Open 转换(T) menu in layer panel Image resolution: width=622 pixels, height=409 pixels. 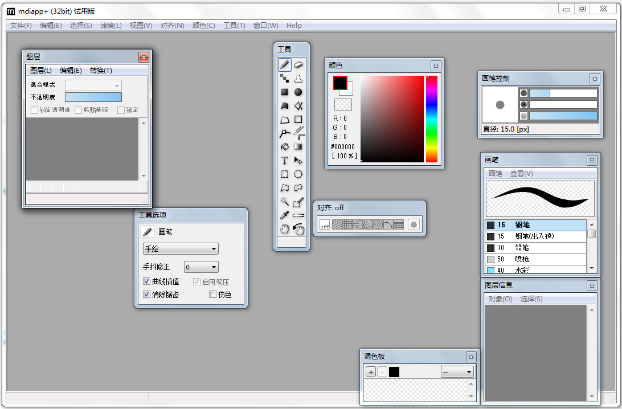[101, 71]
